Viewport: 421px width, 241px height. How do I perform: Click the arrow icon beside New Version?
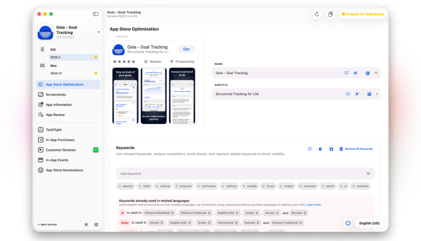click(x=86, y=225)
